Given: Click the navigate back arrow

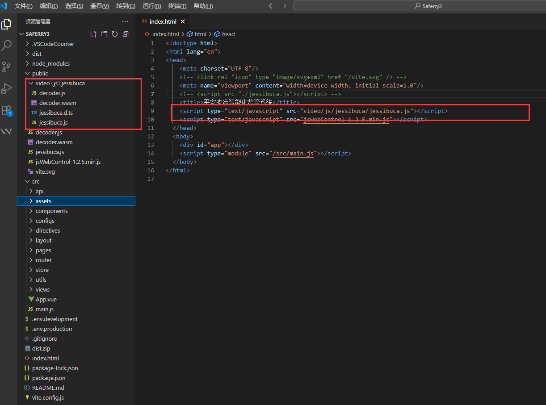Looking at the screenshot, I should coord(272,6).
